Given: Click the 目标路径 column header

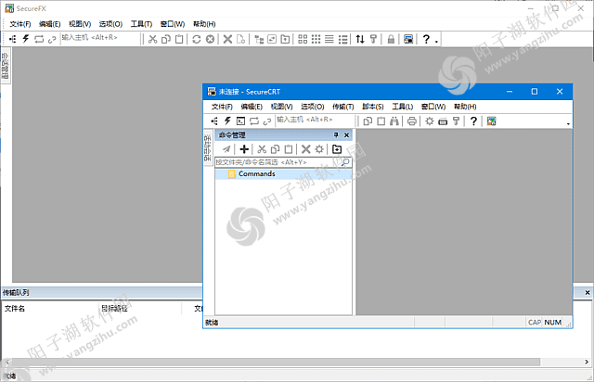Looking at the screenshot, I should [114, 309].
